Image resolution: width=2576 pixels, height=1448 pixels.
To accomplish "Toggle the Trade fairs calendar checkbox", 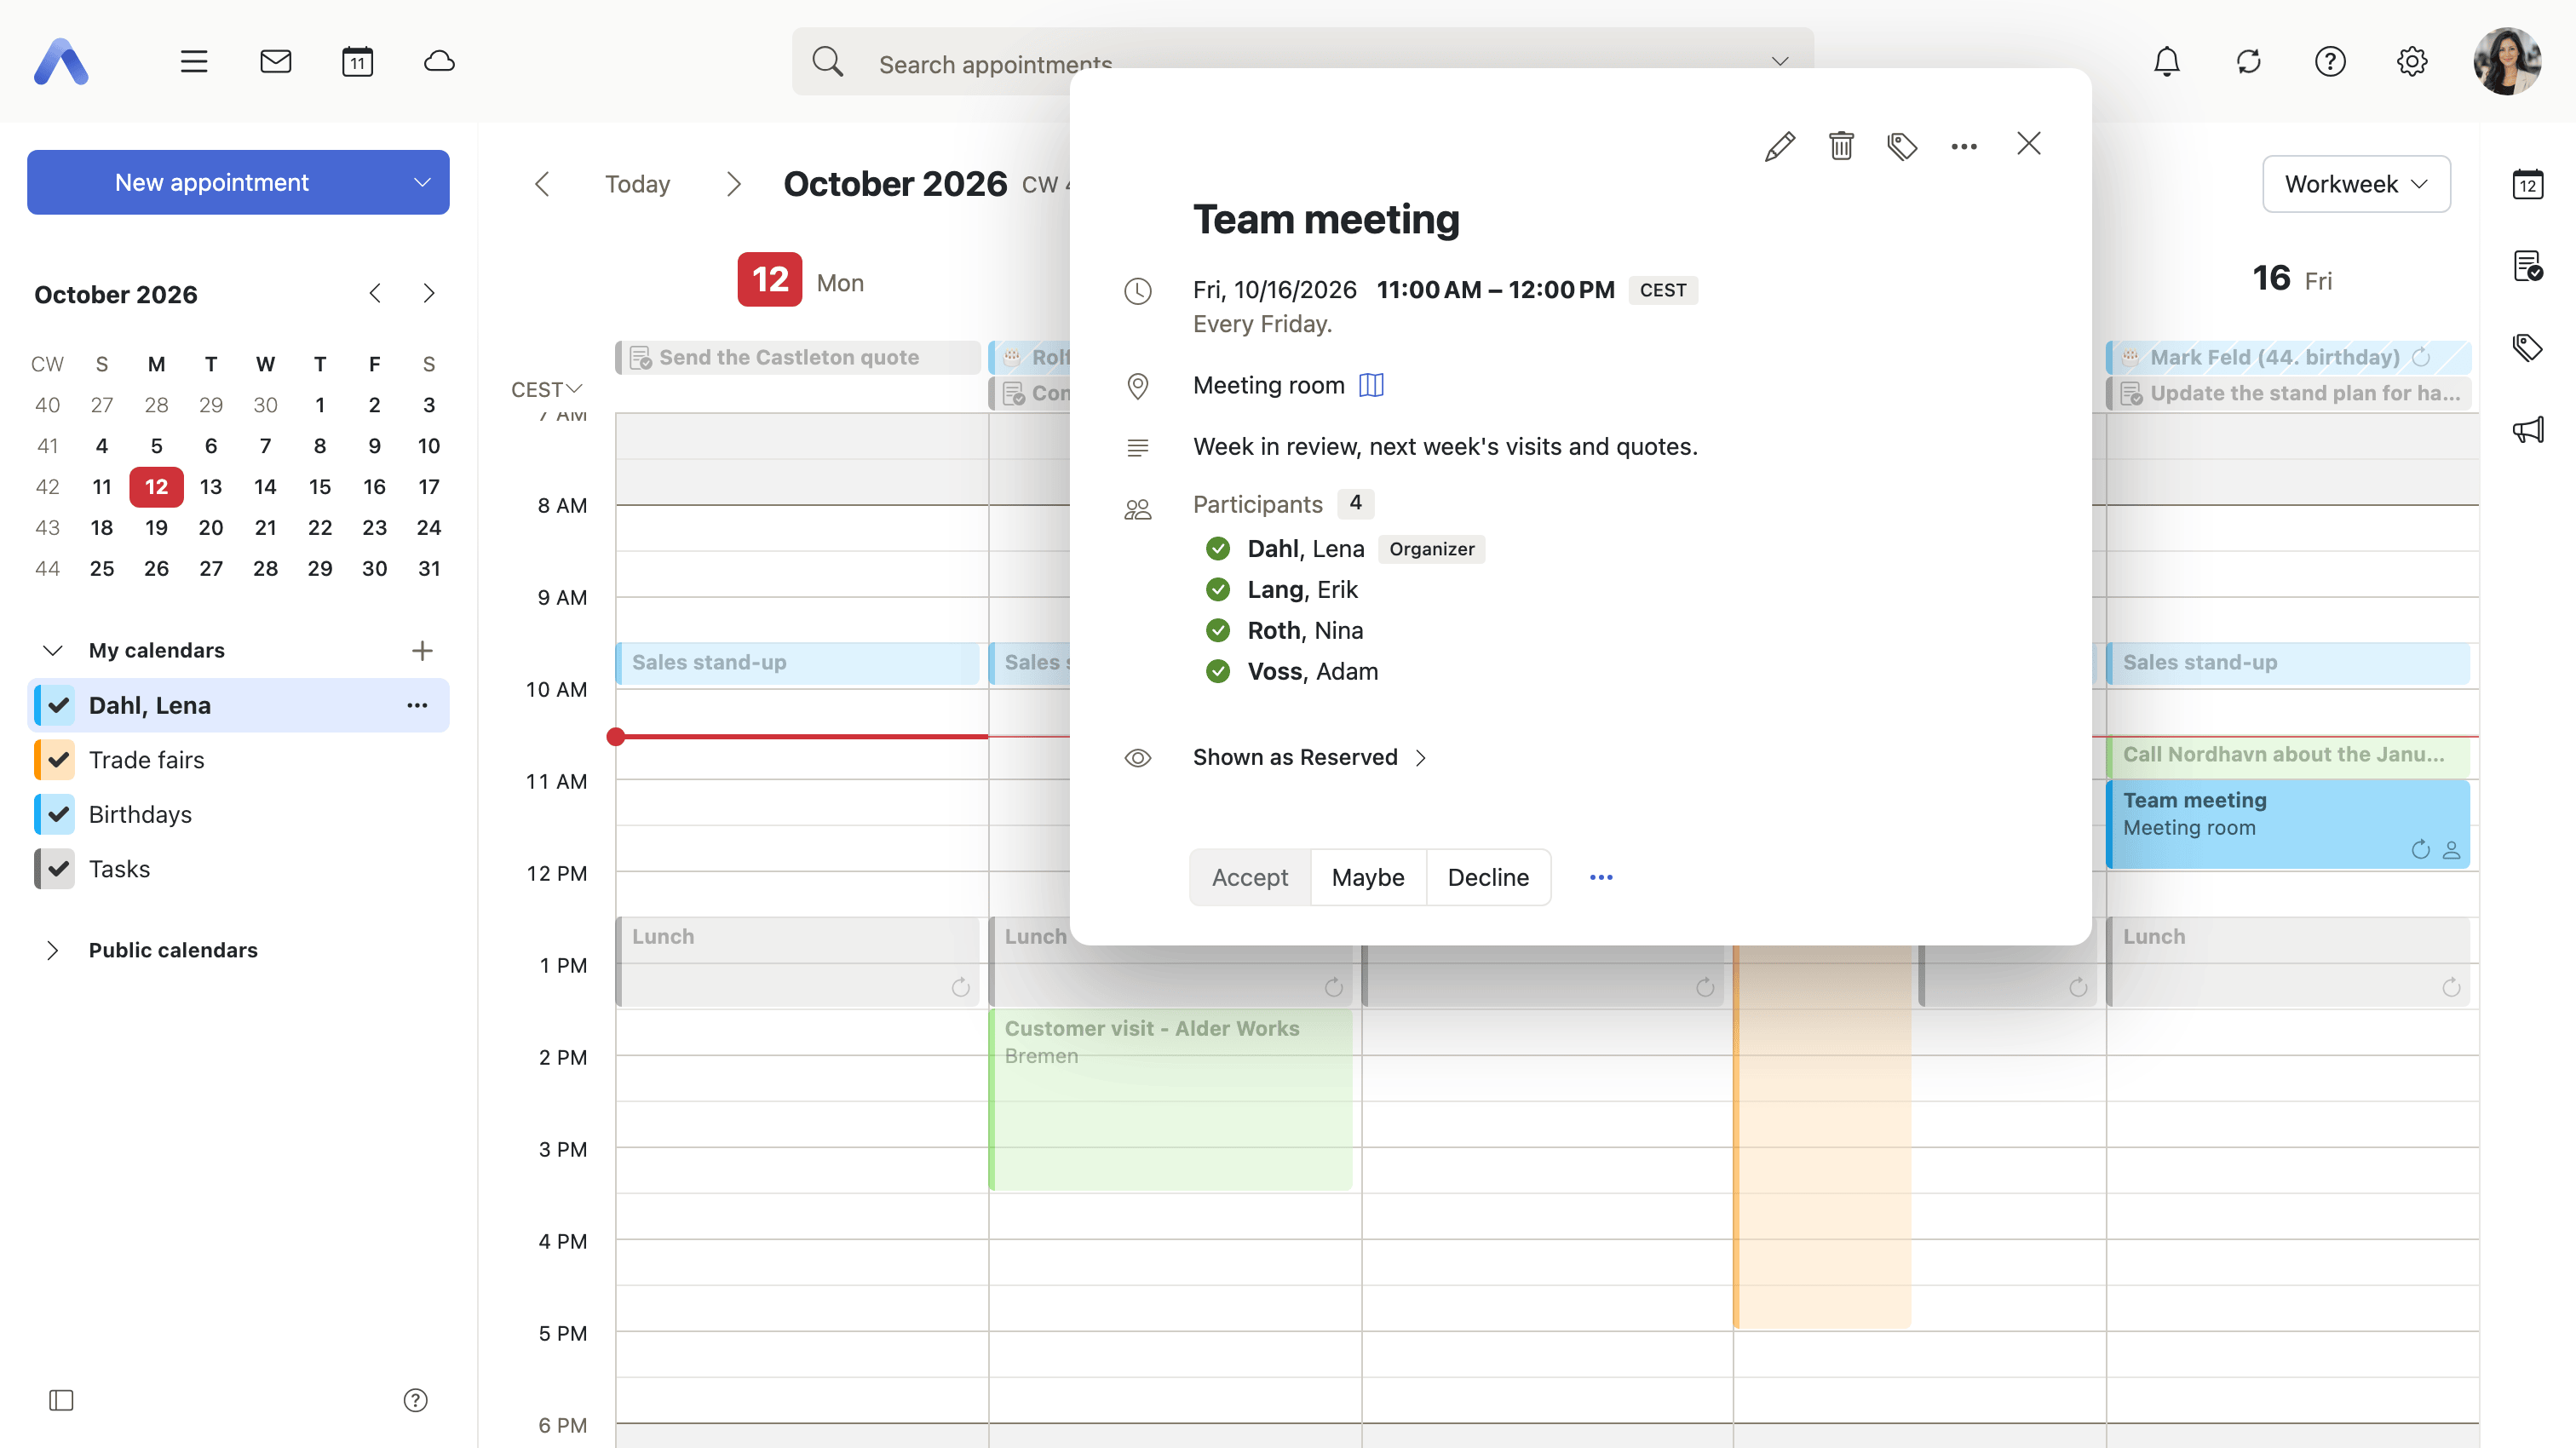I will tap(58, 760).
